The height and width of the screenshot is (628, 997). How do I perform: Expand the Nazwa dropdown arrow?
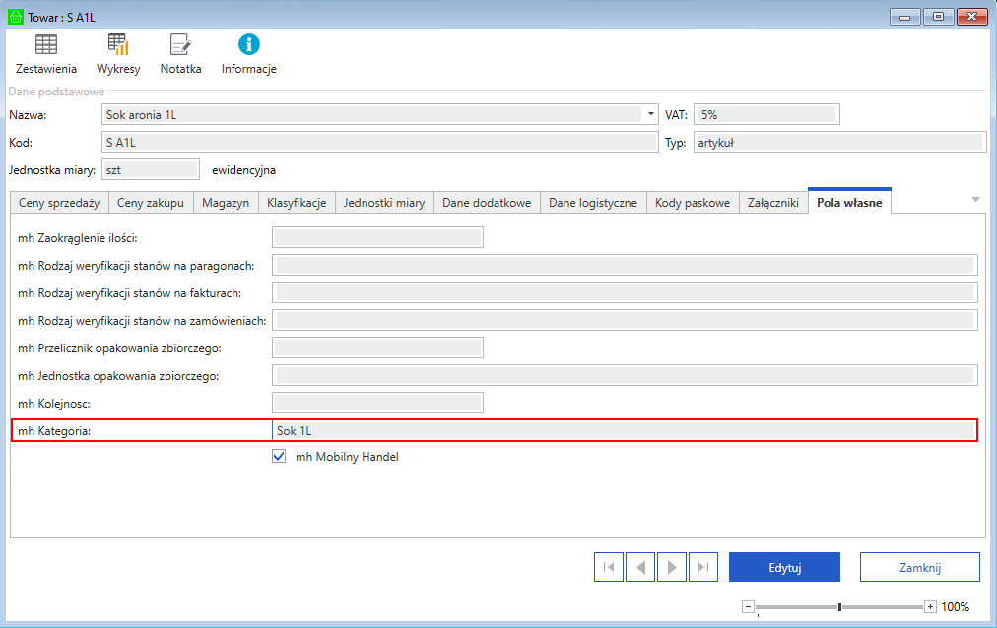coord(651,115)
